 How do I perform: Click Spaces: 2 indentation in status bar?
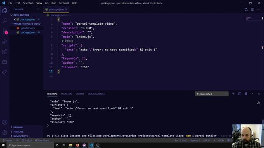[x=195, y=141]
